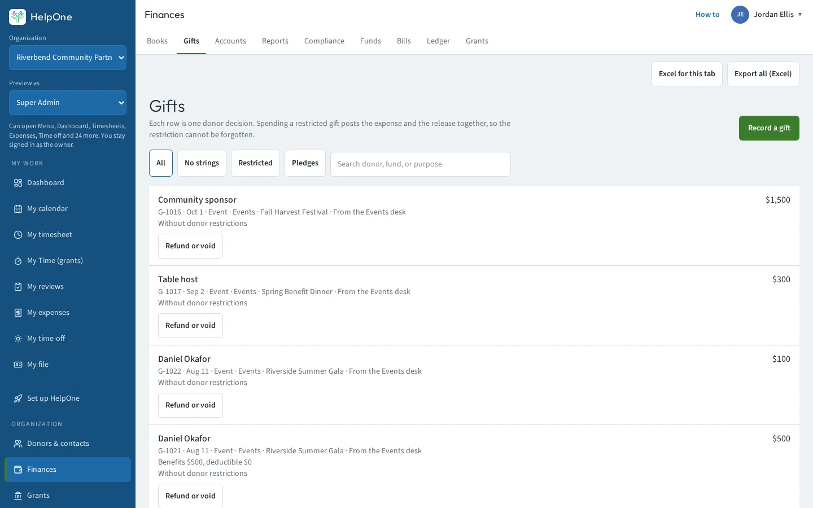
Task: Click the clipboard icon for My reviews
Action: pos(18,287)
